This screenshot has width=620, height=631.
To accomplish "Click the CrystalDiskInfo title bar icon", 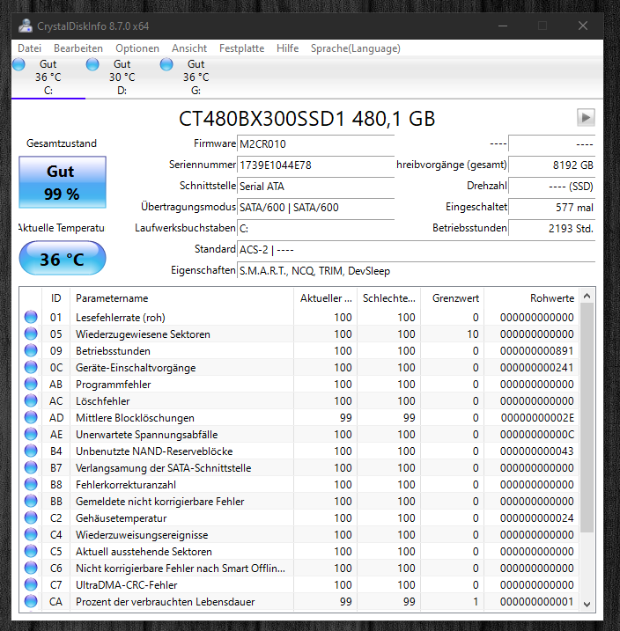I will (x=26, y=26).
